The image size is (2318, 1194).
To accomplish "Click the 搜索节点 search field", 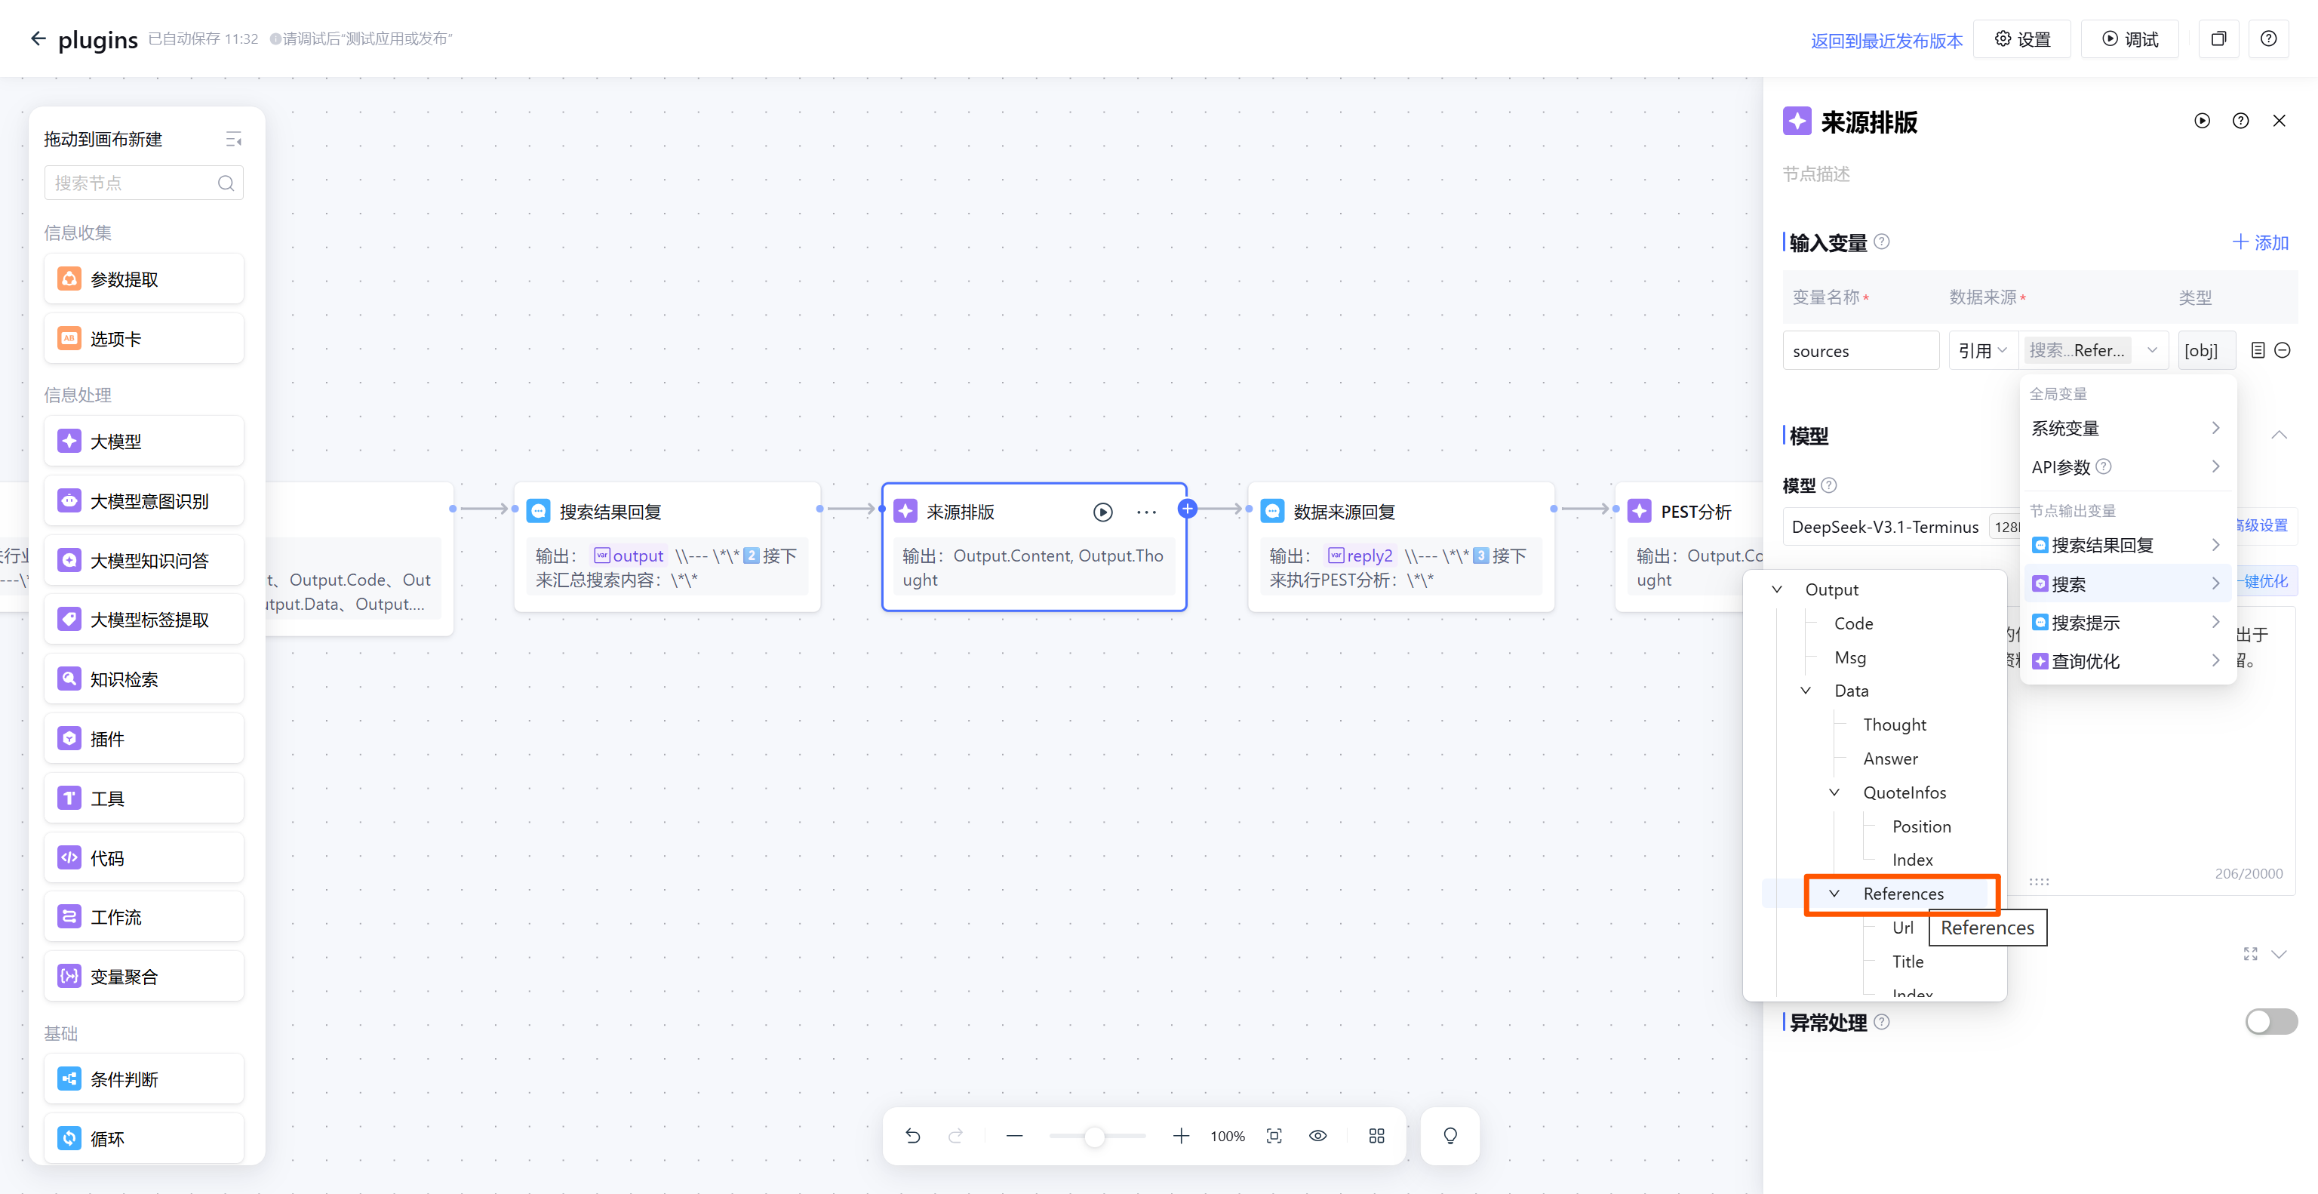I will click(135, 183).
